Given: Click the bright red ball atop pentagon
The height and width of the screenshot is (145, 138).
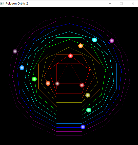Looking at the screenshot, I should (70, 56).
